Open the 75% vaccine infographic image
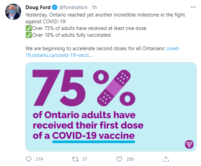The image size is (201, 166). tap(111, 107)
